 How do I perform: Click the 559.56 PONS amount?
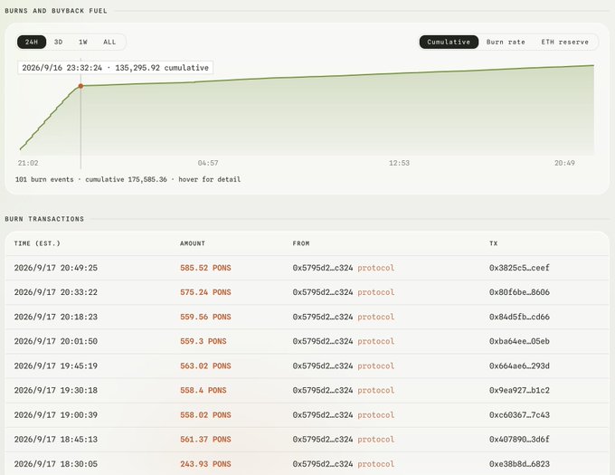(205, 317)
